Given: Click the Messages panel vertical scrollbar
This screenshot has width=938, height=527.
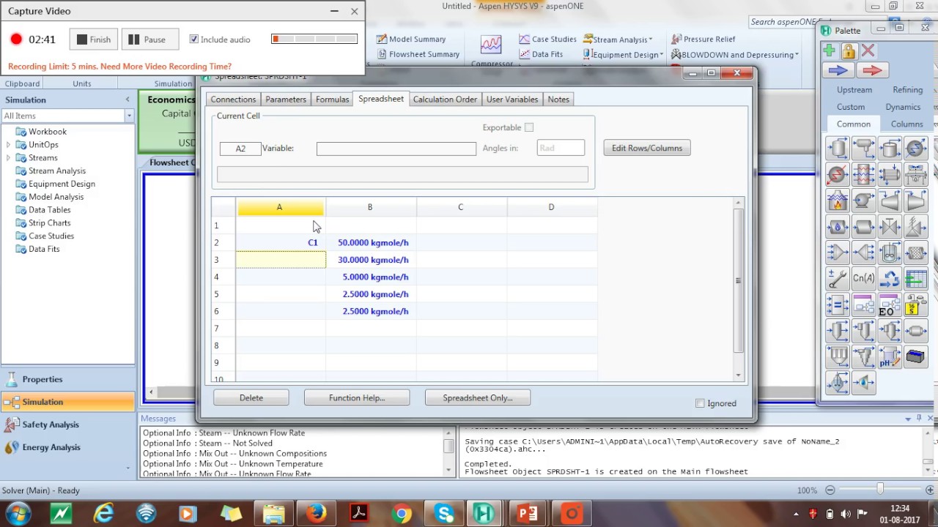Looking at the screenshot, I should tap(448, 451).
